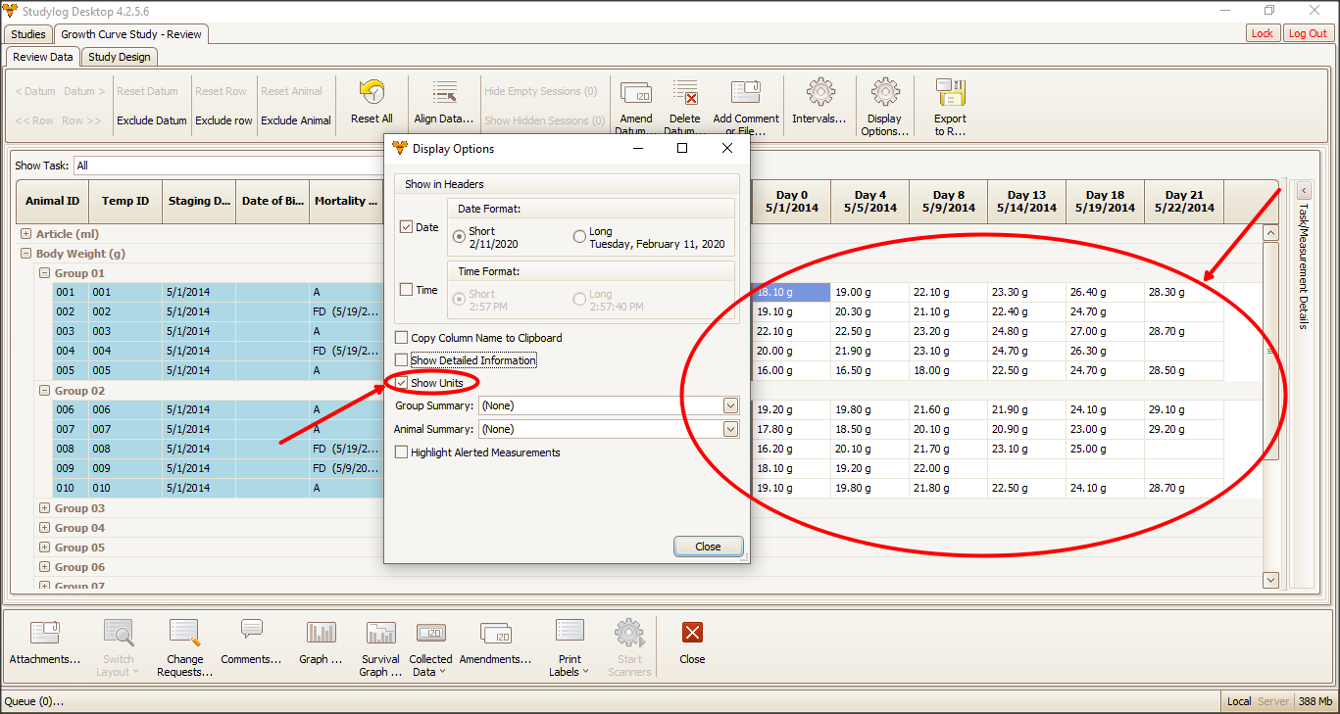Click the Day 0 column header

coord(791,202)
